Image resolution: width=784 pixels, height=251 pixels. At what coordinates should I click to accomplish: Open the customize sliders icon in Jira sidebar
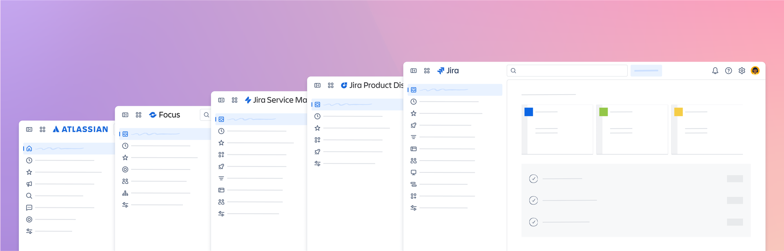[x=414, y=208]
